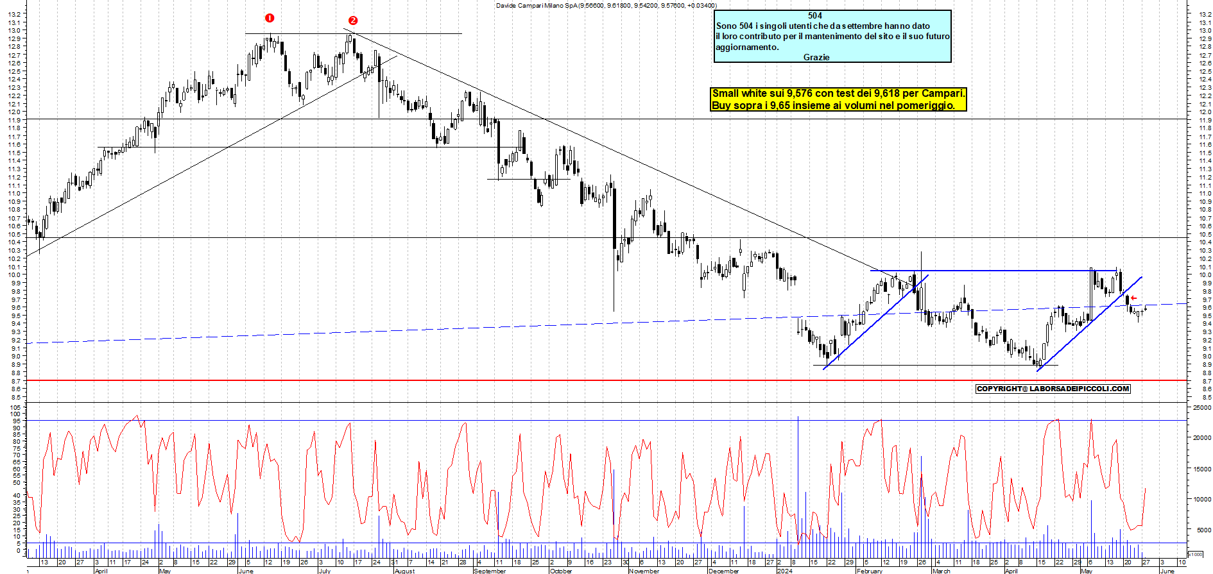Click the 'December' time axis label
The image size is (1213, 574).
pyautogui.click(x=724, y=571)
